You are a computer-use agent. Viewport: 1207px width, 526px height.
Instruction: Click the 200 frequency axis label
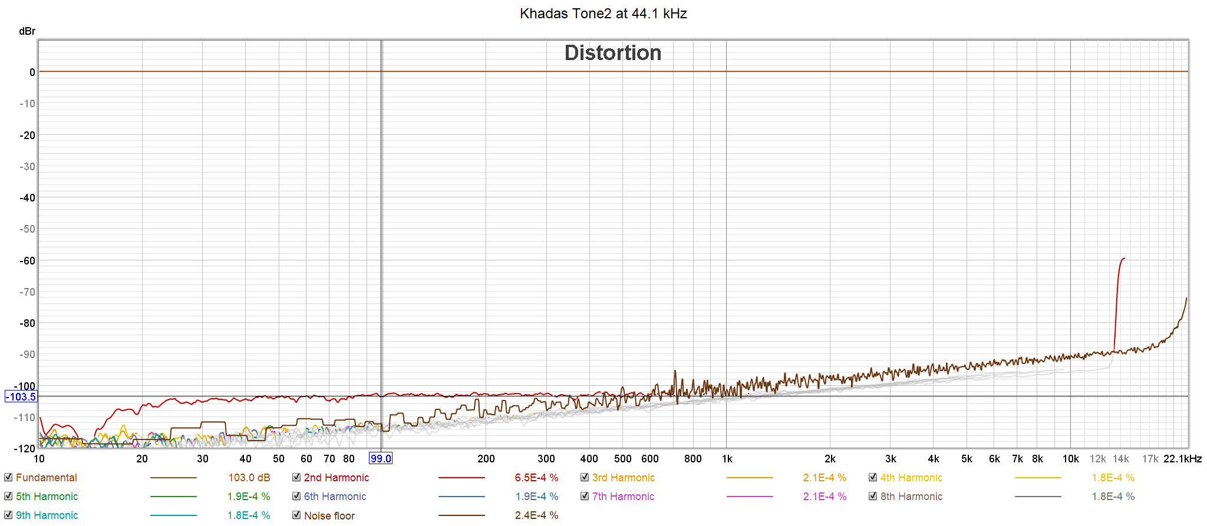pos(486,459)
